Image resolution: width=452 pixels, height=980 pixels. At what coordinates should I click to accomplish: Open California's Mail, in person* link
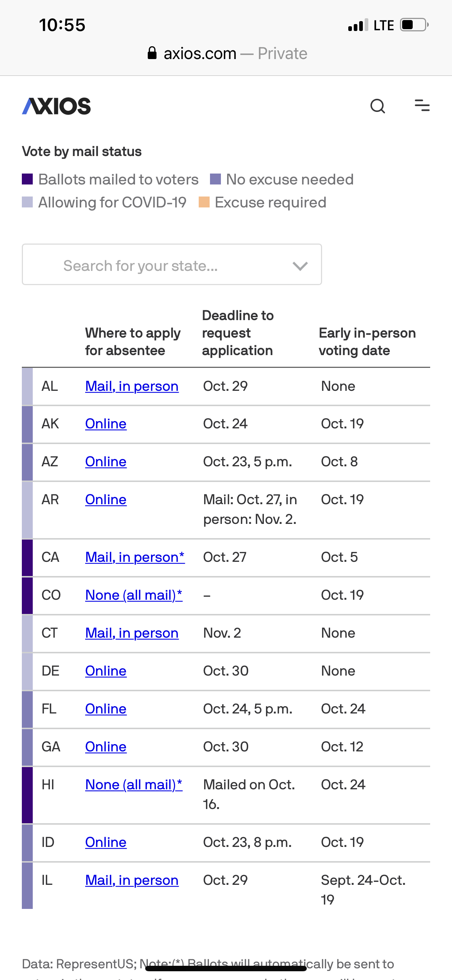click(135, 557)
